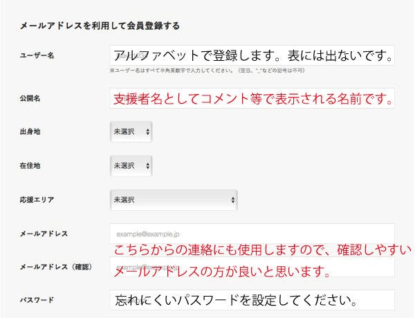Open the 出身地 dropdown
The width and height of the screenshot is (415, 318).
131,131
